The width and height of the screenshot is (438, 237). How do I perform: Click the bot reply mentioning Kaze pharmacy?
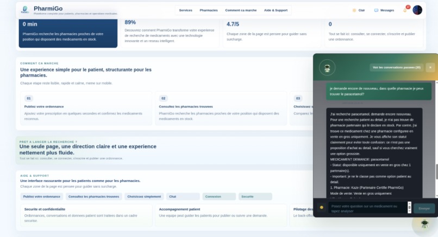pyautogui.click(x=374, y=153)
